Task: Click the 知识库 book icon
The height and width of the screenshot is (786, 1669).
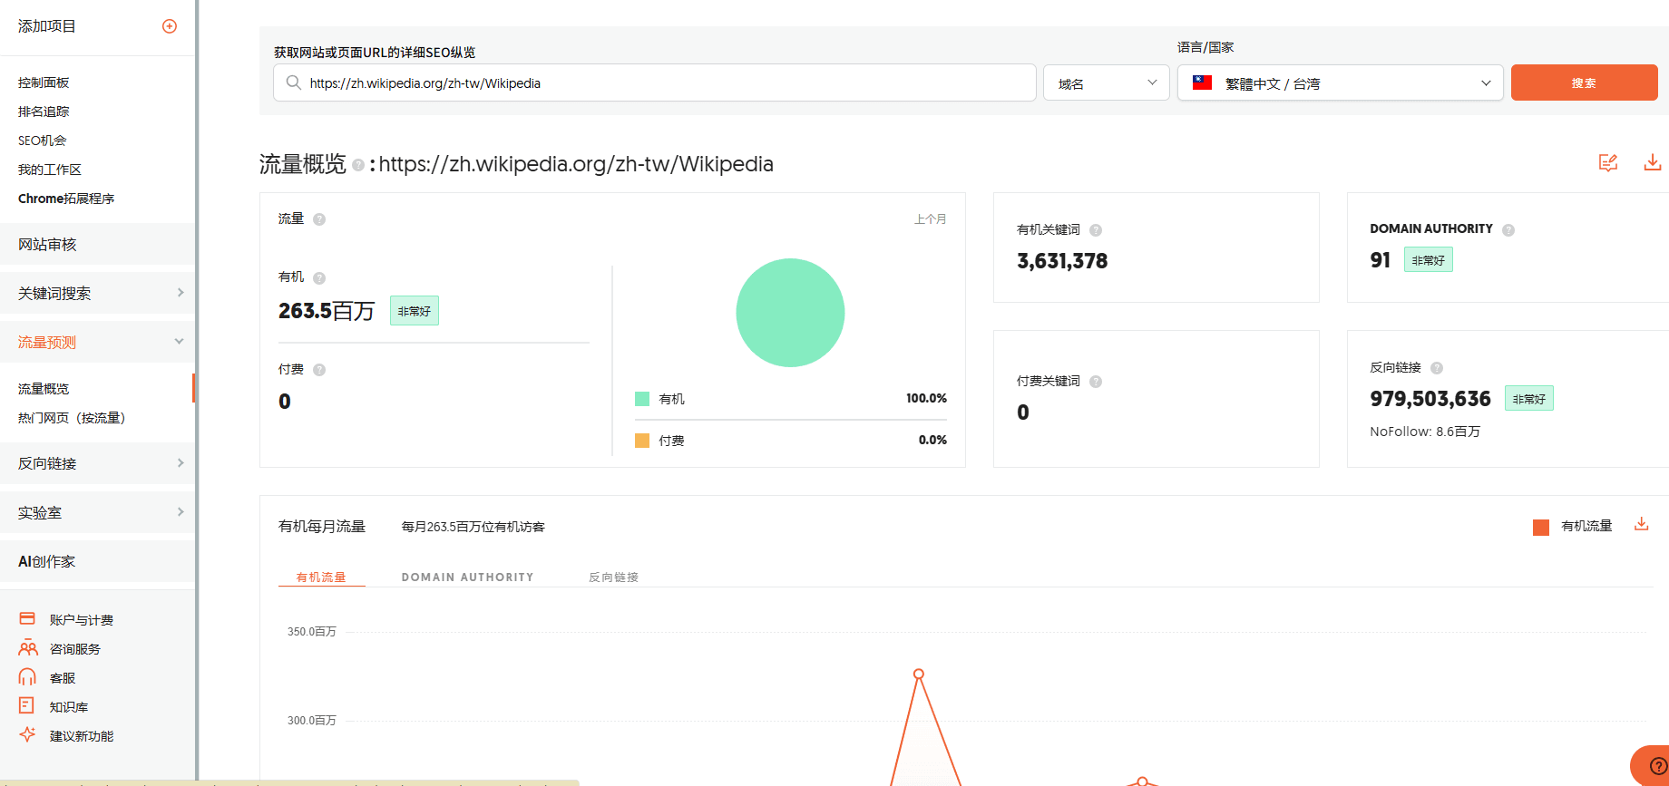Action: [26, 705]
